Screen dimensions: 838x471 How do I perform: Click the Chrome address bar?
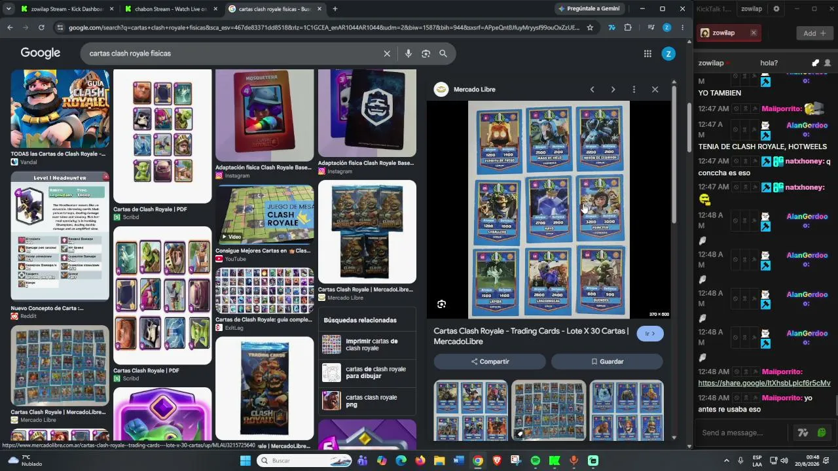click(x=323, y=27)
